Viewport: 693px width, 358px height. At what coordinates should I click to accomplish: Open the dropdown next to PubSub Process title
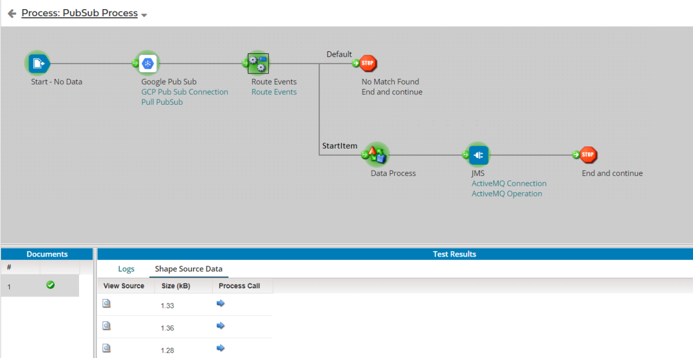(143, 14)
